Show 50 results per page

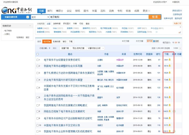[179, 42]
